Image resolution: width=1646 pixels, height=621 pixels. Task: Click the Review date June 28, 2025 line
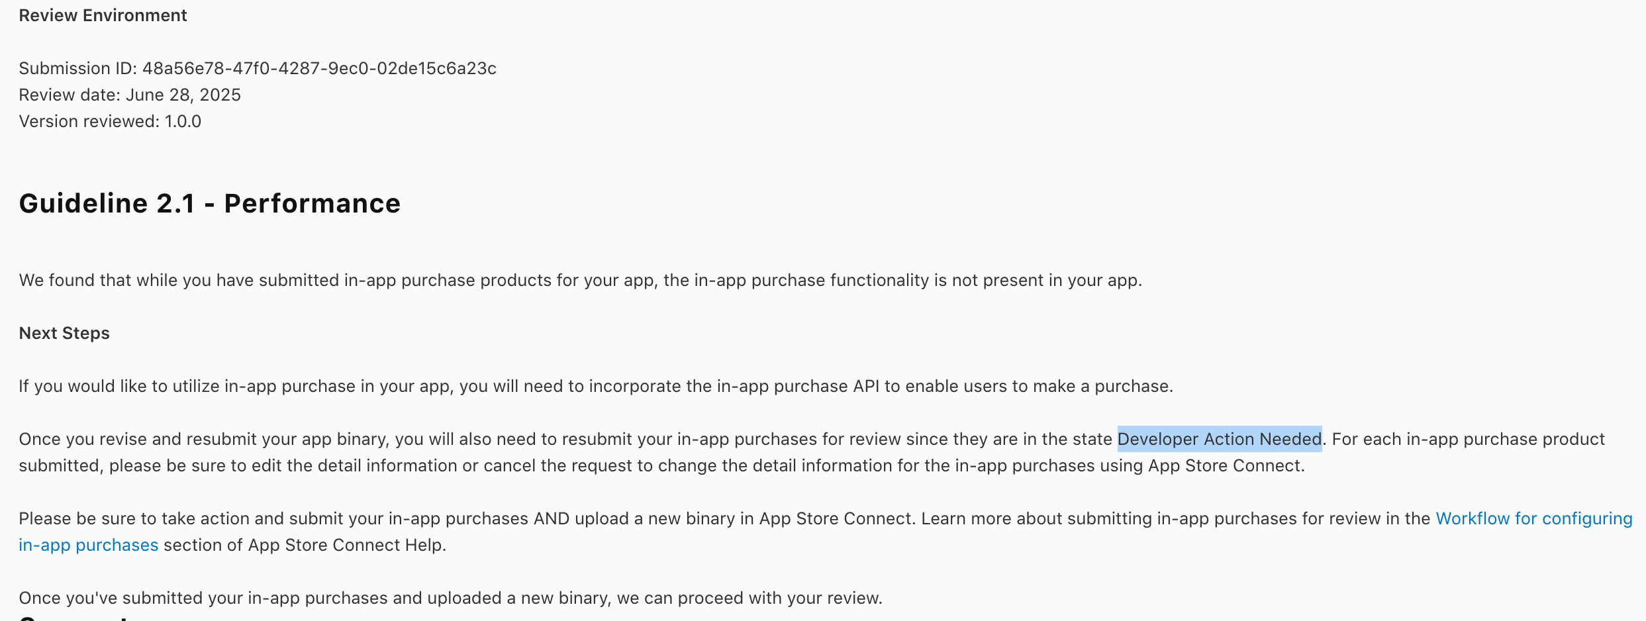[x=130, y=95]
